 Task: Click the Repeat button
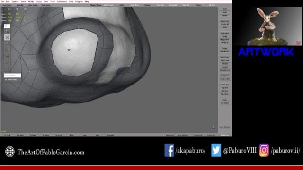pos(225,16)
